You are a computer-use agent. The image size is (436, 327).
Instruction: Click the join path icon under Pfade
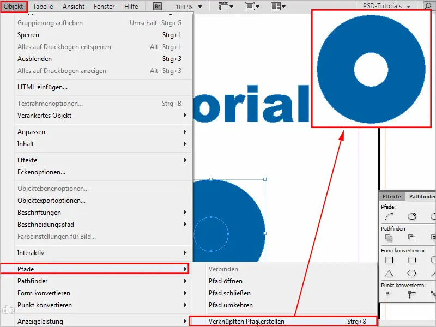tap(389, 216)
